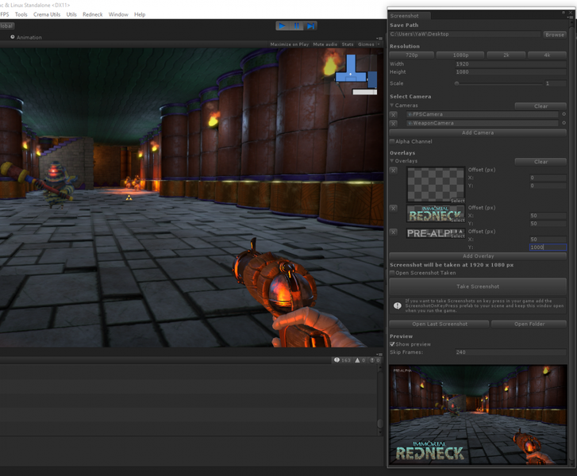Image resolution: width=577 pixels, height=476 pixels.
Task: Toggle Stats overlay in Game view
Action: [x=348, y=44]
